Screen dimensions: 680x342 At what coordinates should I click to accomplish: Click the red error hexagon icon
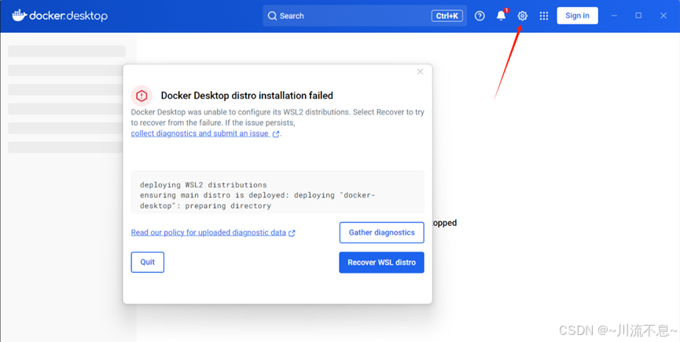[142, 96]
